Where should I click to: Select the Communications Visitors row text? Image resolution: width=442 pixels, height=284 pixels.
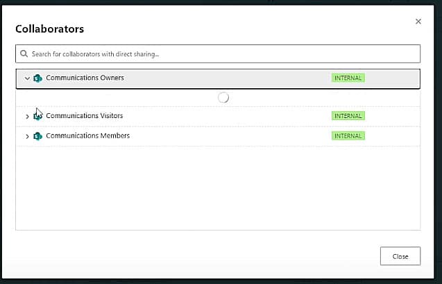click(84, 116)
